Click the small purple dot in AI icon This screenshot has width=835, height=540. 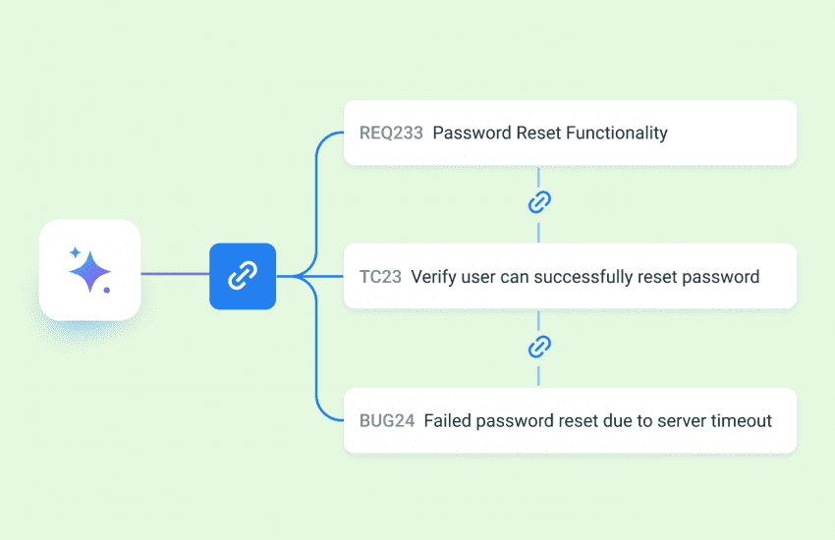pos(106,290)
